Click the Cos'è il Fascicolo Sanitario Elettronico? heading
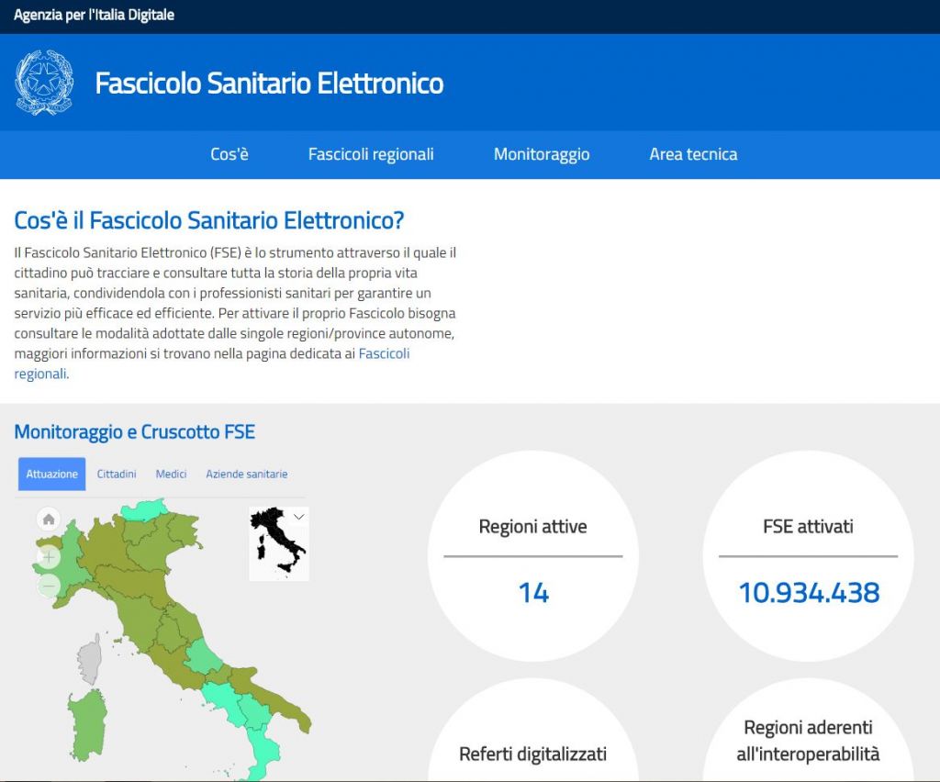The image size is (940, 782). 209,220
